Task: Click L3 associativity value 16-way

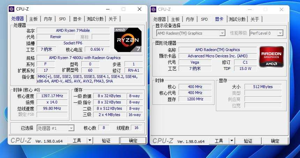Action: [x=135, y=115]
